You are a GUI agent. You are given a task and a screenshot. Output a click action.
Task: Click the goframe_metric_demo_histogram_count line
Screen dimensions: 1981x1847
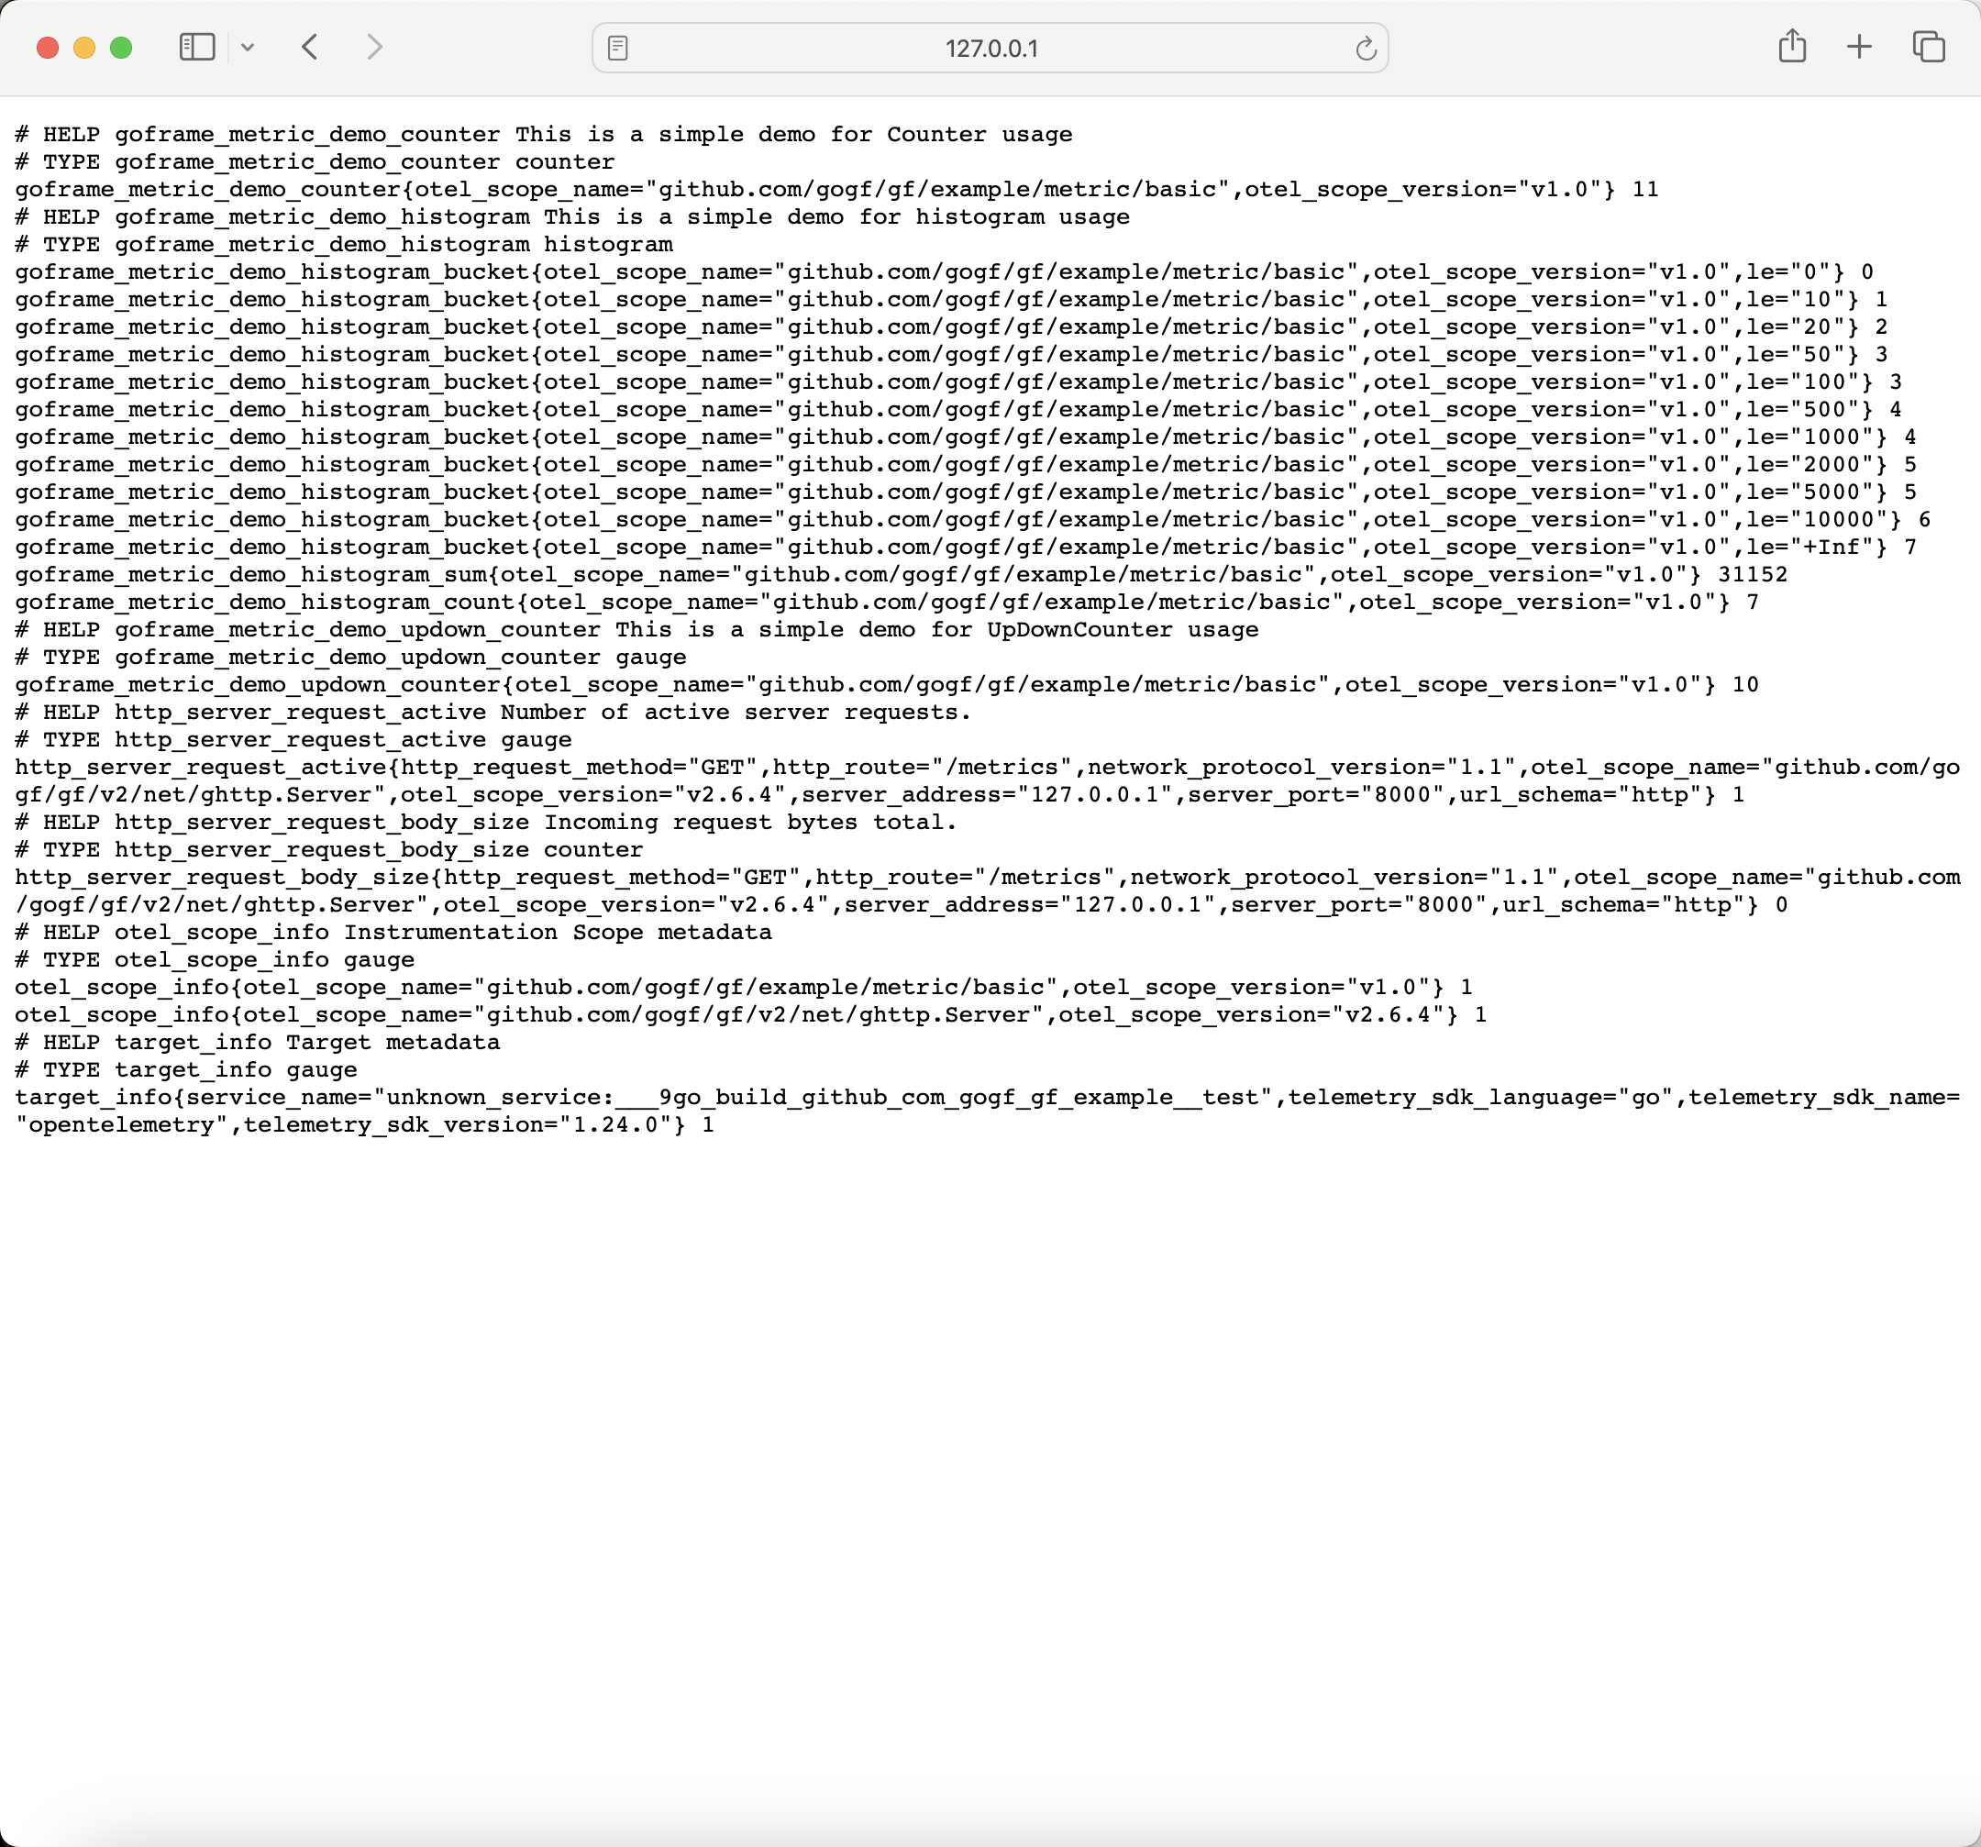click(x=887, y=602)
